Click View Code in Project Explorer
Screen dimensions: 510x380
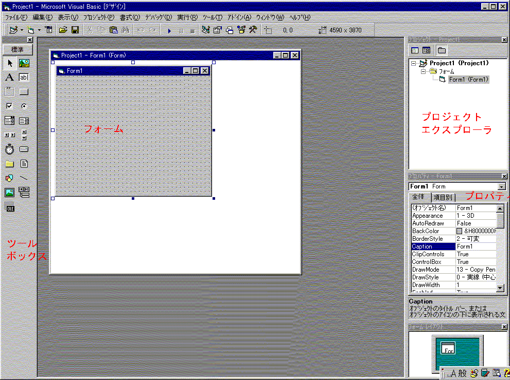coord(415,50)
